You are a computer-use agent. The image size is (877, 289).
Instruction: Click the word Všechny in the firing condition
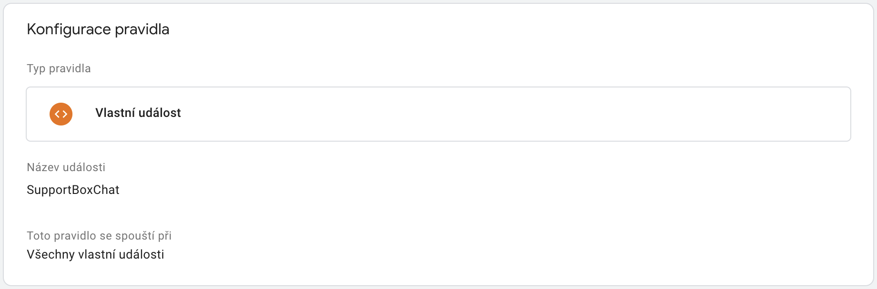[x=51, y=254]
